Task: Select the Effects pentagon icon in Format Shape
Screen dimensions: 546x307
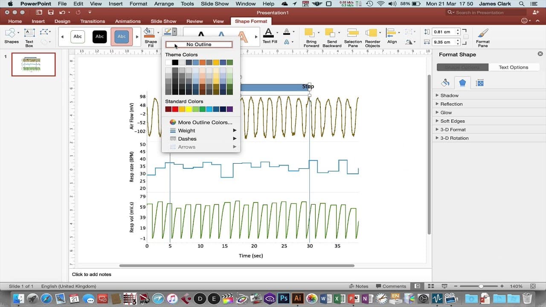Action: [x=462, y=83]
